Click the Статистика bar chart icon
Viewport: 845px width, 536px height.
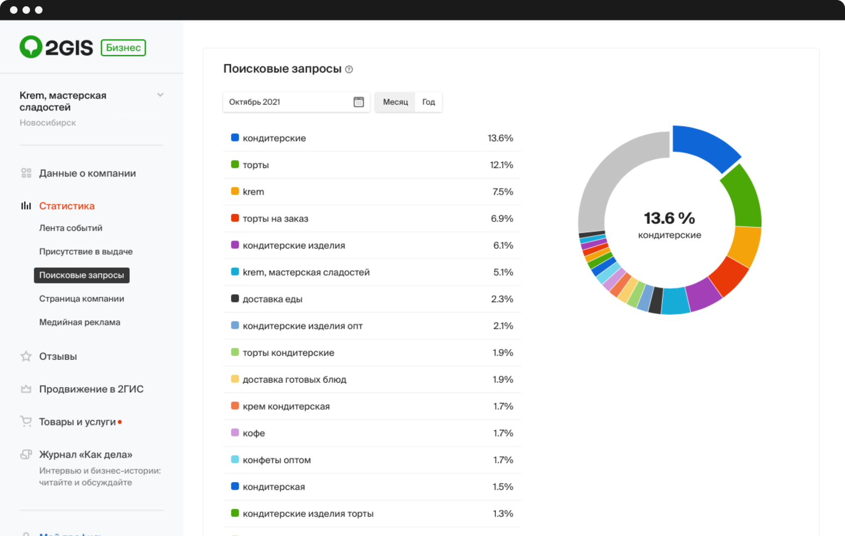26,206
